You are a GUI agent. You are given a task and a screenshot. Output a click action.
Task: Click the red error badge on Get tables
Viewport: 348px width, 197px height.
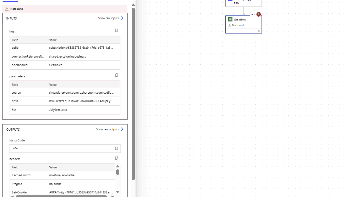point(259,14)
